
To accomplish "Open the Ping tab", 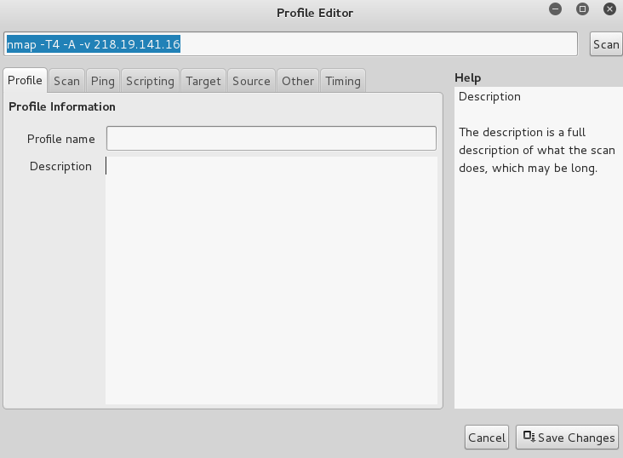I will 102,81.
